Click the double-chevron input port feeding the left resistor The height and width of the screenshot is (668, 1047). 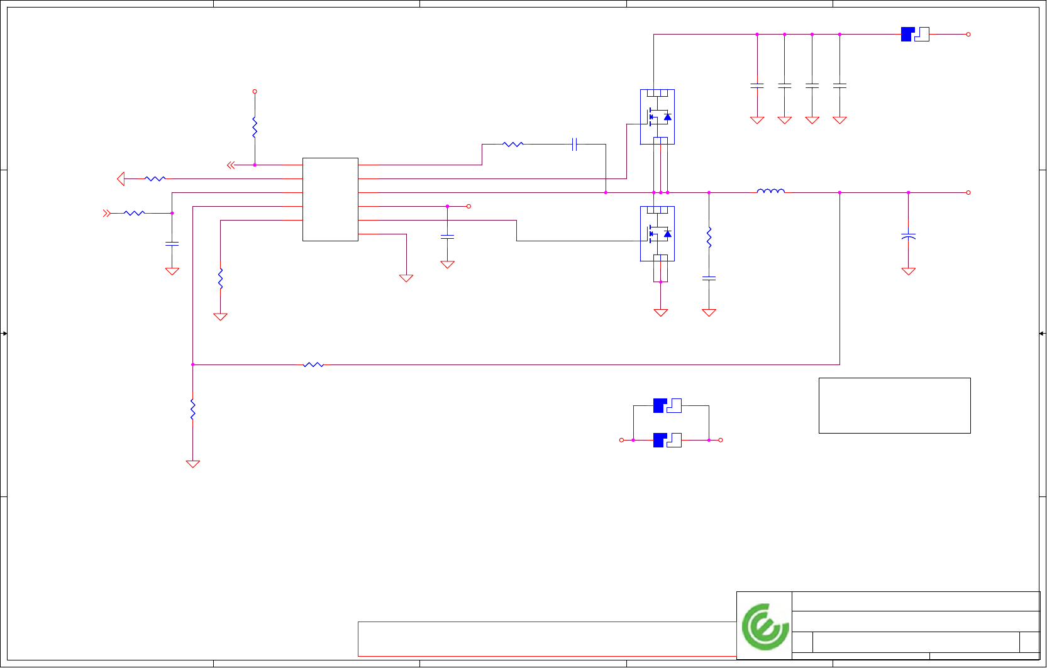[x=106, y=213]
